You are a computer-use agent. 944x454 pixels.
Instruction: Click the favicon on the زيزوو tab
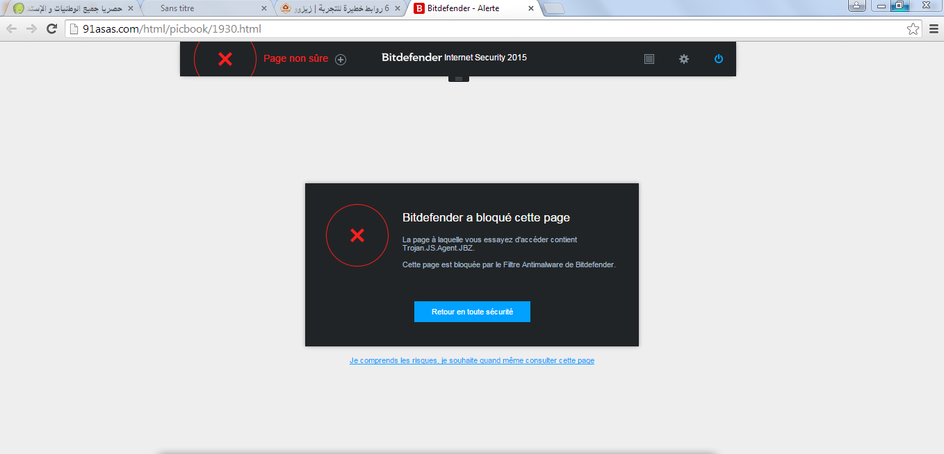point(286,8)
